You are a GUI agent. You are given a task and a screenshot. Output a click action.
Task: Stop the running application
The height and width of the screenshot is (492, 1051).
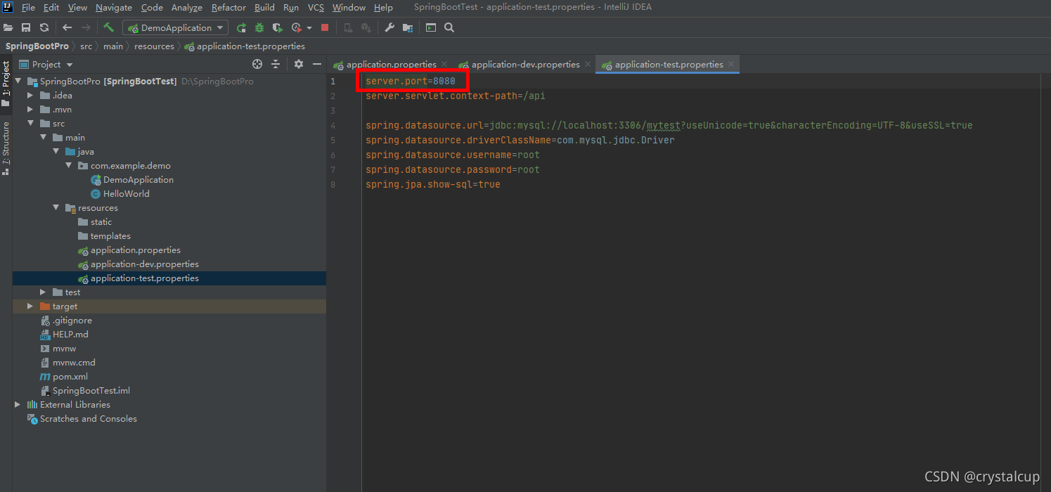pos(325,27)
